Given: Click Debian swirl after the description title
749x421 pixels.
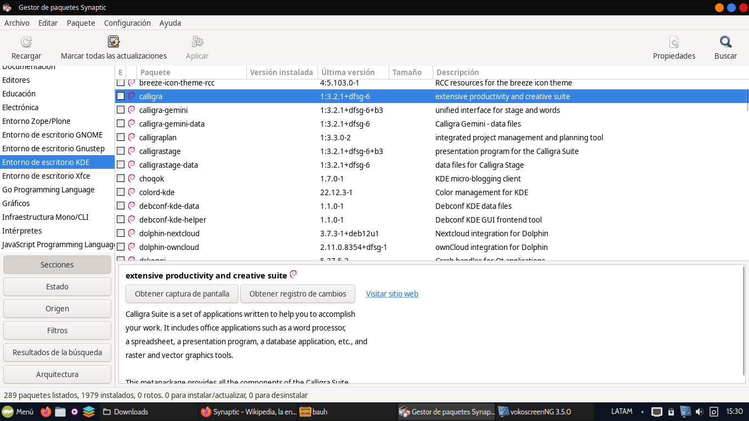Looking at the screenshot, I should tap(293, 275).
